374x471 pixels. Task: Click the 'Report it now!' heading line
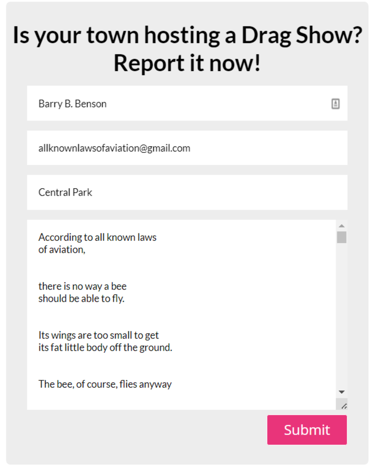pyautogui.click(x=187, y=63)
